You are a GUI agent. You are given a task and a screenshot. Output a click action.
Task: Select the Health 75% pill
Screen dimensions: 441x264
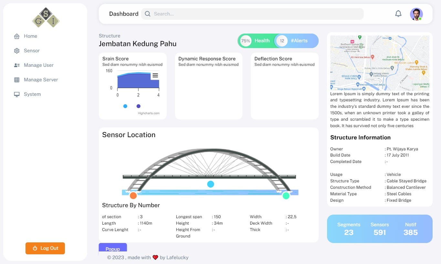[256, 41]
